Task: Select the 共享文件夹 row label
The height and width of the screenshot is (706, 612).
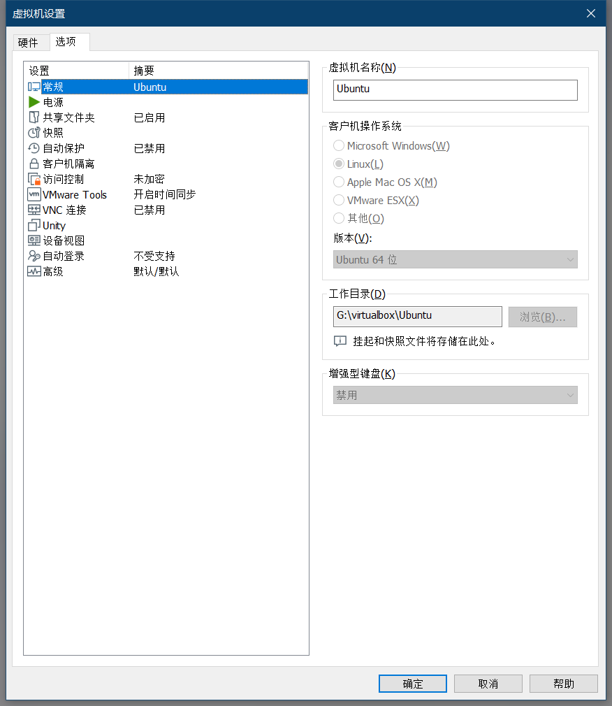Action: coord(69,117)
